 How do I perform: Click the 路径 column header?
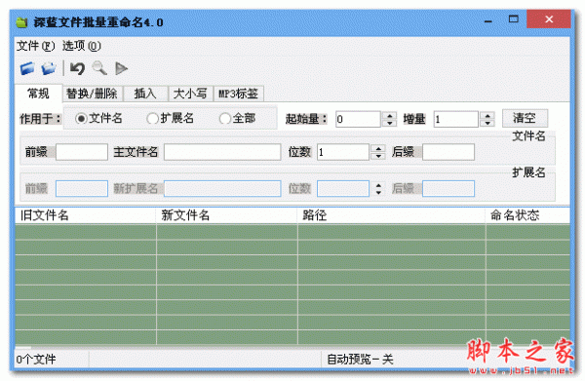coord(391,215)
